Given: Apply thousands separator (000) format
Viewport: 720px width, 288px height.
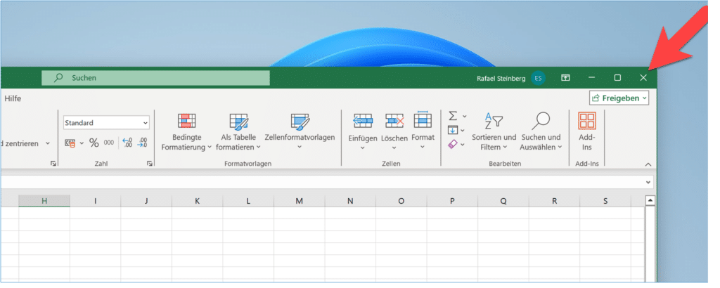Looking at the screenshot, I should [x=109, y=143].
